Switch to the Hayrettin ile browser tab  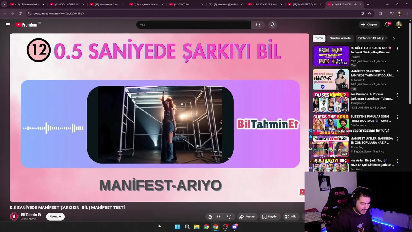(x=145, y=5)
